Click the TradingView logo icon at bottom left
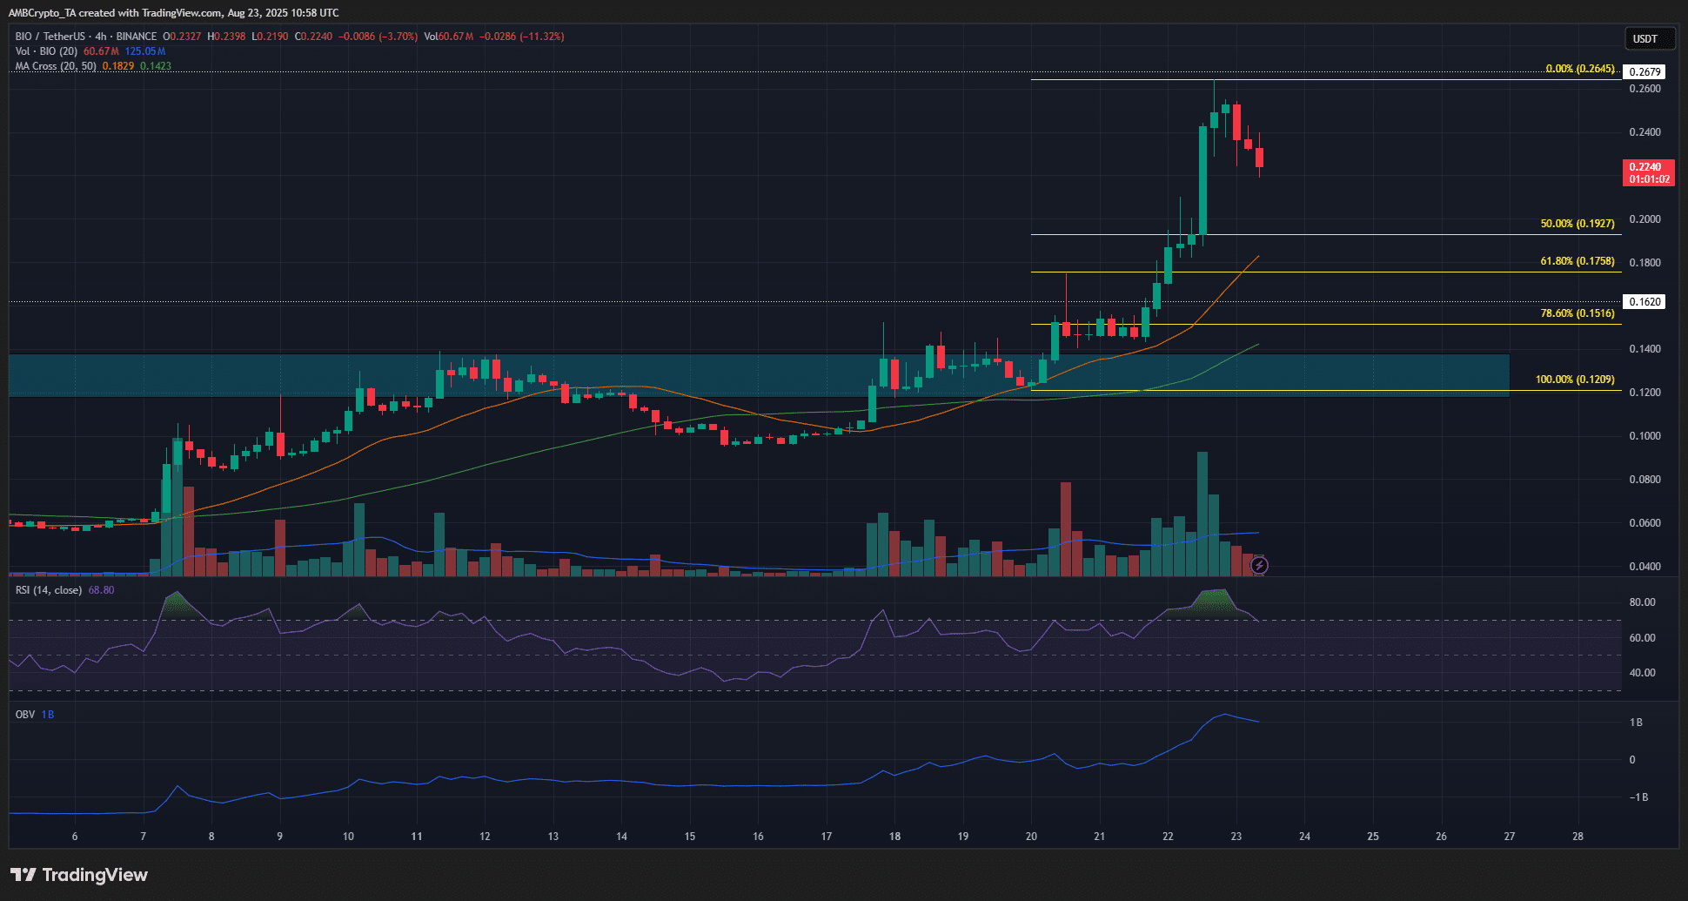The height and width of the screenshot is (901, 1688). pos(23,875)
